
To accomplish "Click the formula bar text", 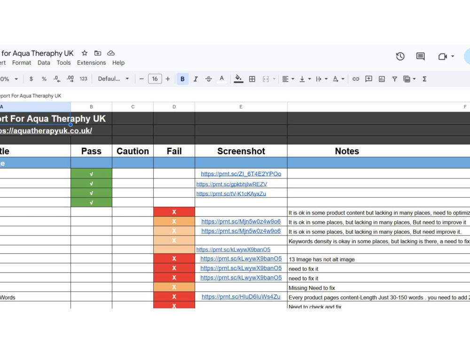I will tap(31, 96).
